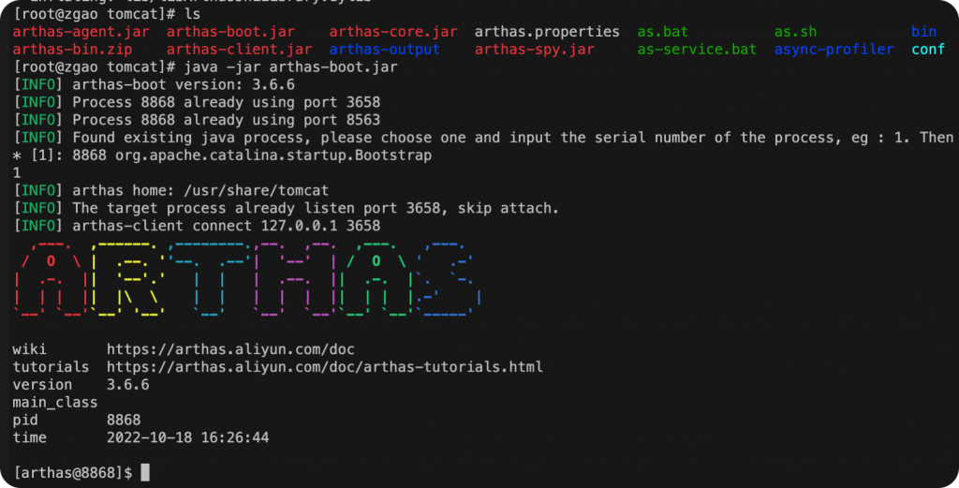959x488 pixels.
Task: Click arthas-client.jar in the listing
Action: coord(239,49)
